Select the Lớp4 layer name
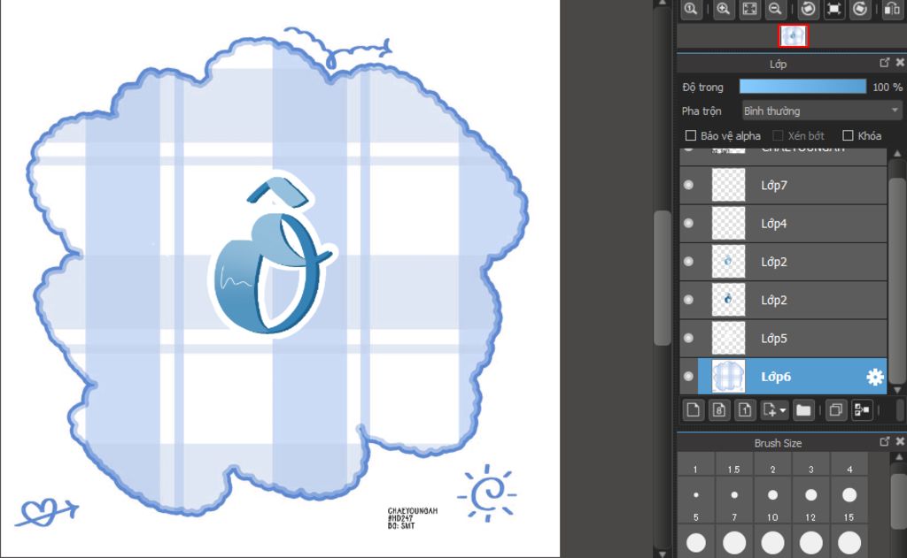Screen dimensions: 907x558 tap(774, 224)
